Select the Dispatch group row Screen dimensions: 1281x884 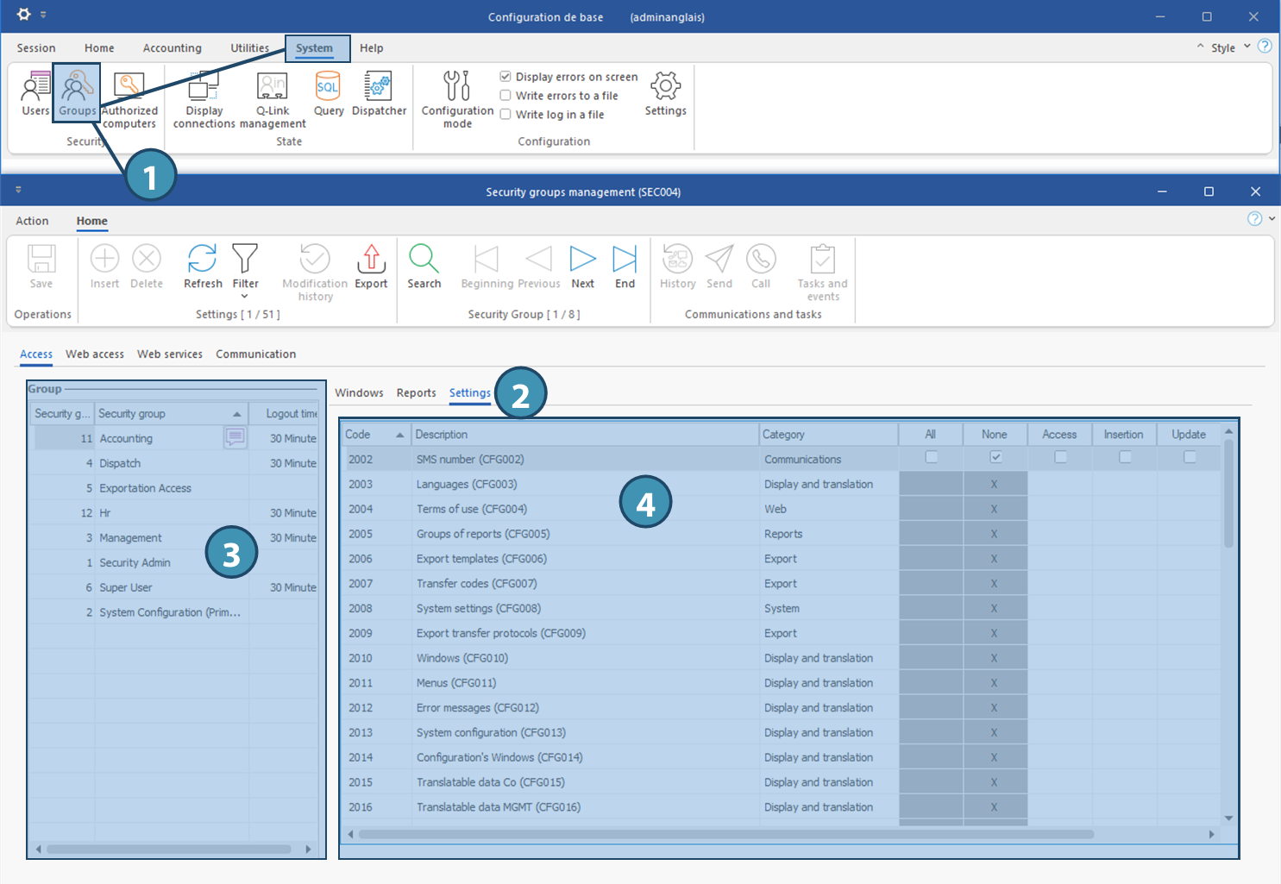coord(120,463)
